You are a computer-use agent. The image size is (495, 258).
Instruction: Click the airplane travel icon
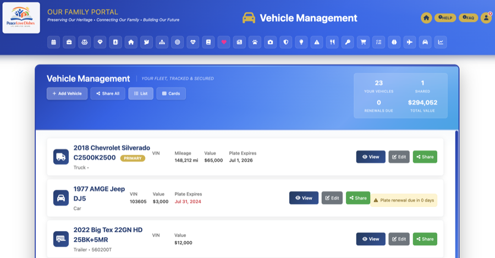coord(409,42)
